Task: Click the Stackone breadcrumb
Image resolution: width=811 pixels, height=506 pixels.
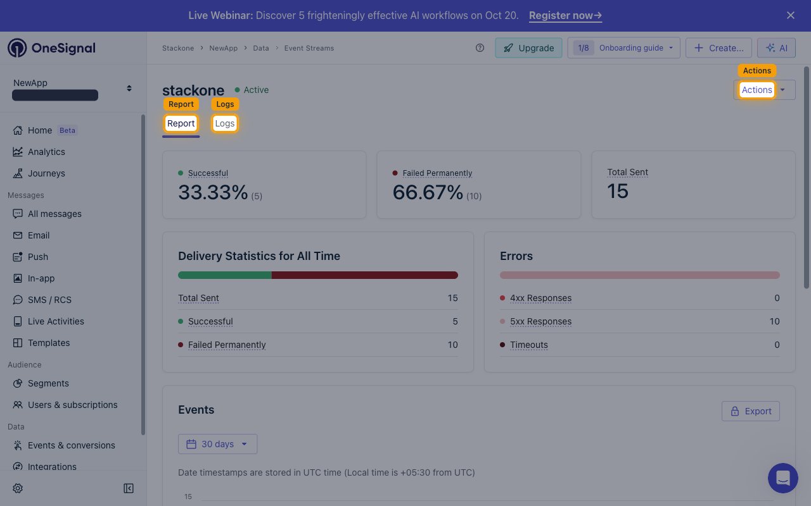Action: tap(177, 48)
